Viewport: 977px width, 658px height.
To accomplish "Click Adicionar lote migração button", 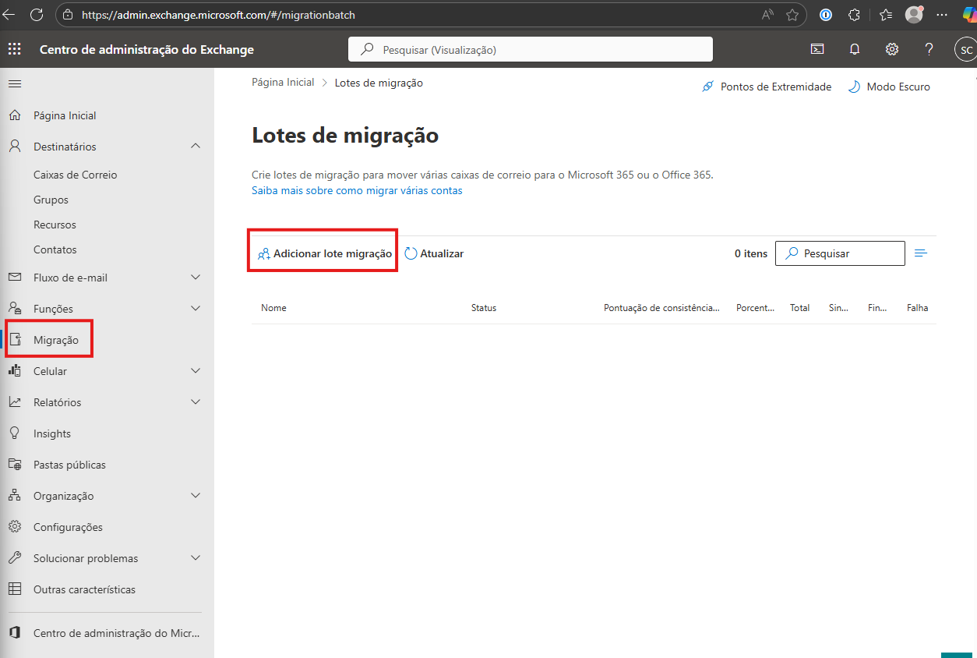I will coord(325,253).
